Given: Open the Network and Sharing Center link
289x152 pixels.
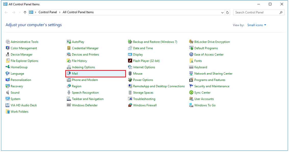Looking at the screenshot, I should [x=213, y=74].
